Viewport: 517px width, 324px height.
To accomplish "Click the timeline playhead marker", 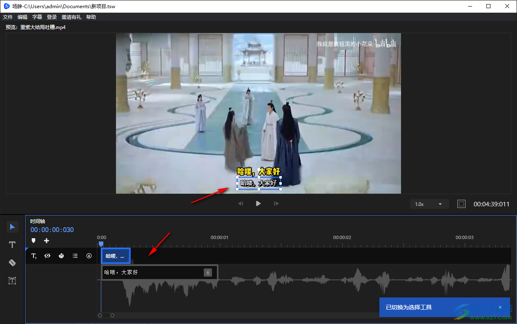I will pos(101,244).
